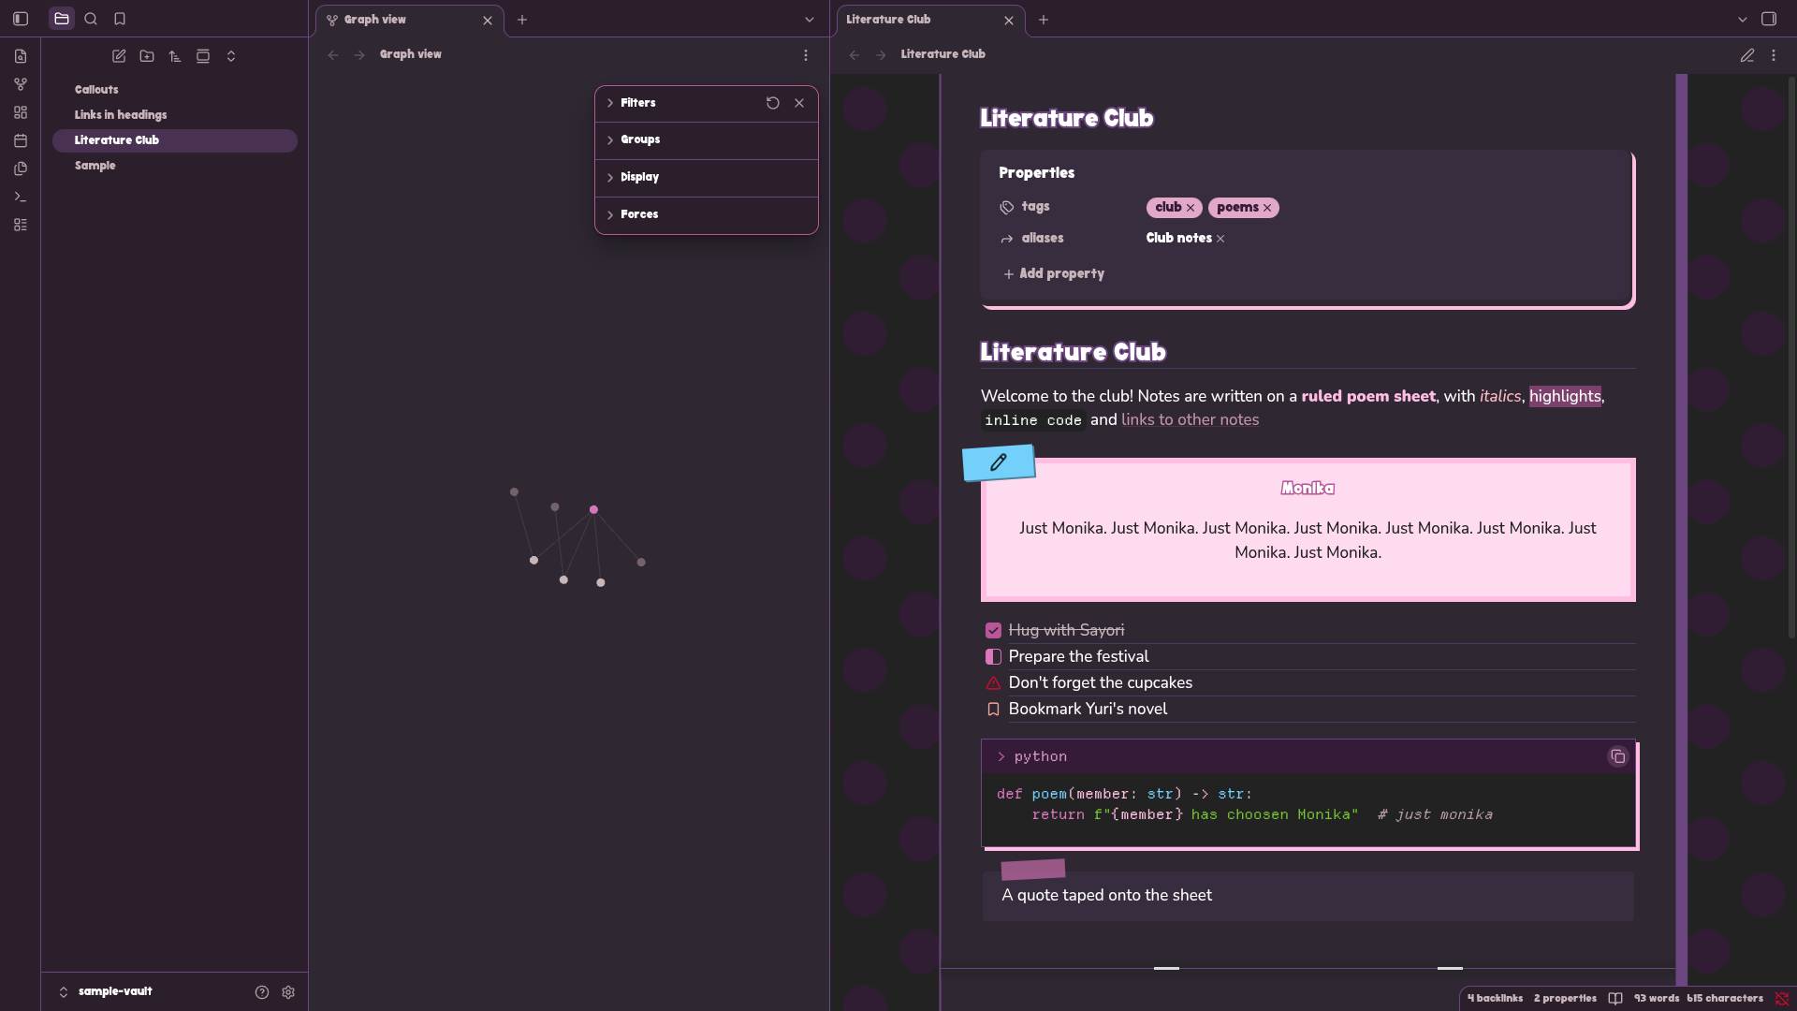Switch to the Literature Club tab
This screenshot has width=1797, height=1011.
click(x=929, y=20)
